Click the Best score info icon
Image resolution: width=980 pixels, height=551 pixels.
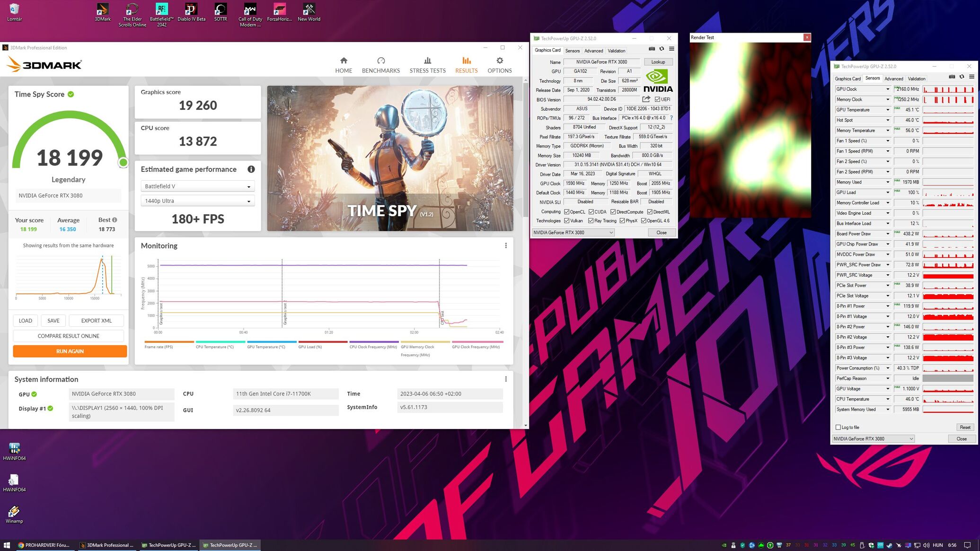pos(115,220)
